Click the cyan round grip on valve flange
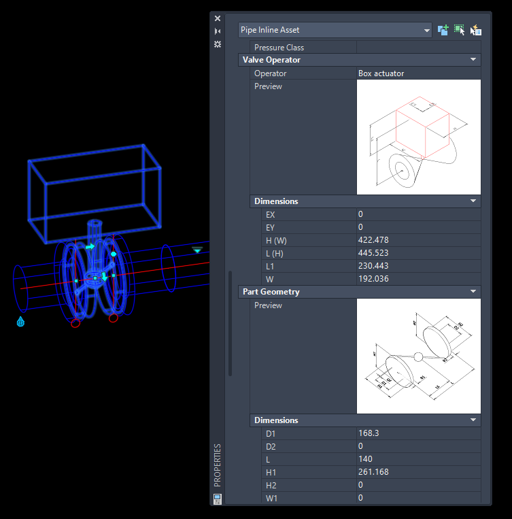Screen dimensions: 512x519 pos(114,254)
